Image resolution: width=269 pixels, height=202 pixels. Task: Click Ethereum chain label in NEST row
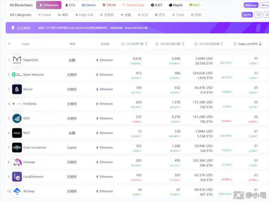pyautogui.click(x=105, y=133)
